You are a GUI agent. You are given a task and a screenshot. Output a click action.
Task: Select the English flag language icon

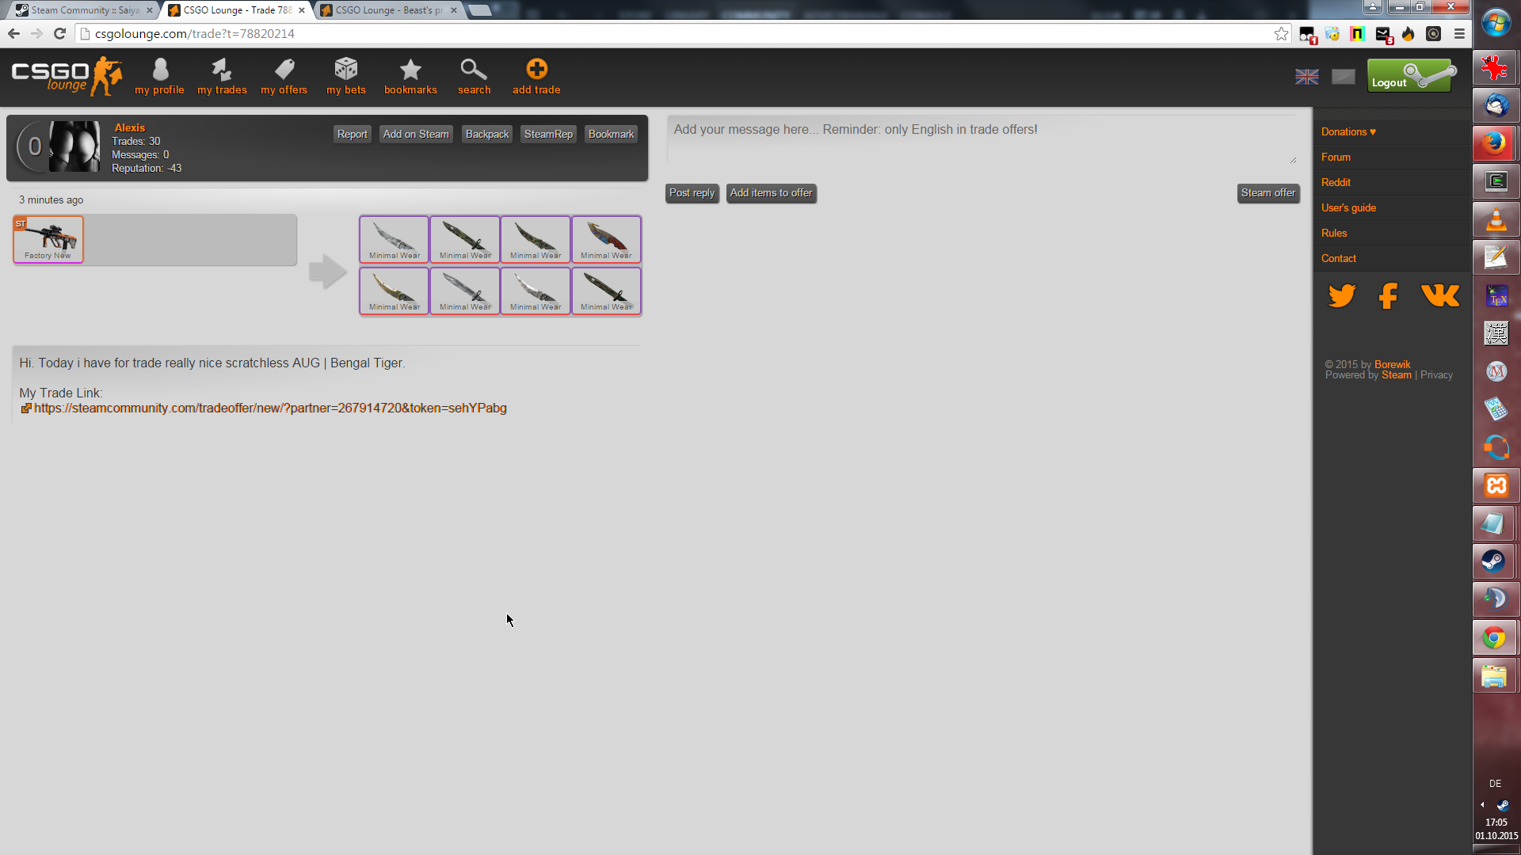pos(1306,77)
